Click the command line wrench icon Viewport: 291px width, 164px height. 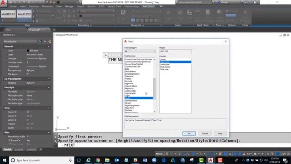click(55, 141)
